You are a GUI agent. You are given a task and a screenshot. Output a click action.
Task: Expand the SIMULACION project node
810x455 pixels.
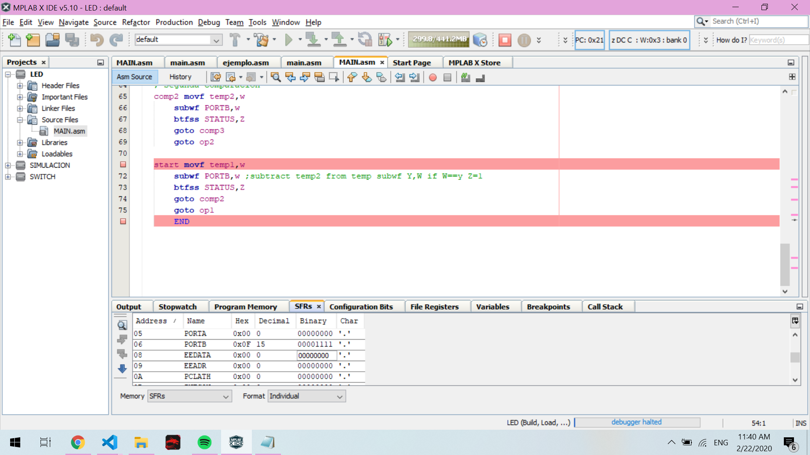pos(8,166)
